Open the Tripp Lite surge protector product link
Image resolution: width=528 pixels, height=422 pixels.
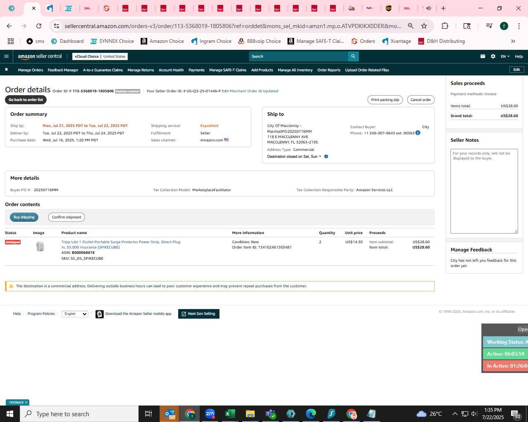121,244
